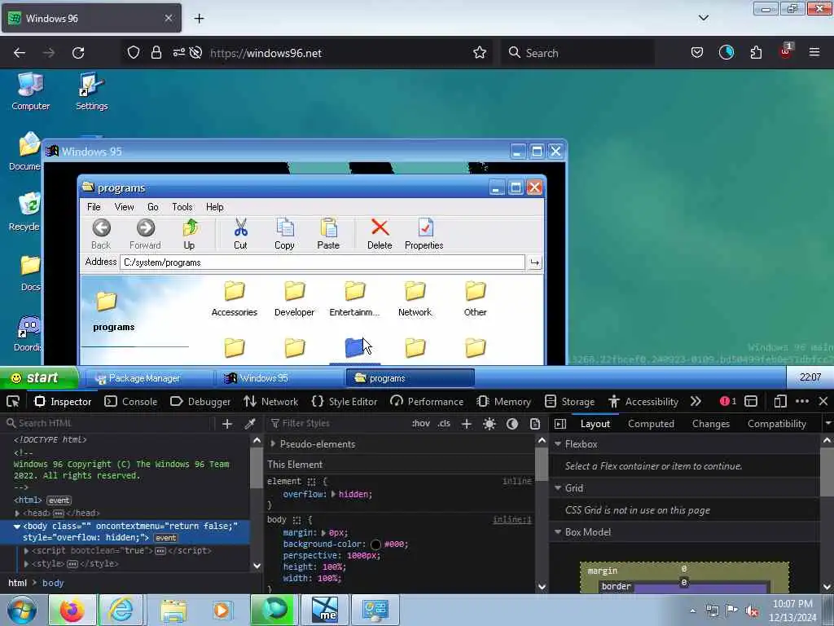The width and height of the screenshot is (834, 626).
Task: Click the start button
Action: (x=39, y=378)
